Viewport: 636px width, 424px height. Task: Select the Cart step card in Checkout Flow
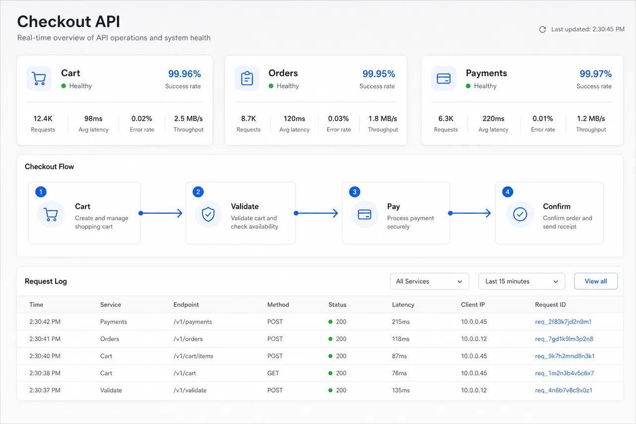pyautogui.click(x=84, y=213)
